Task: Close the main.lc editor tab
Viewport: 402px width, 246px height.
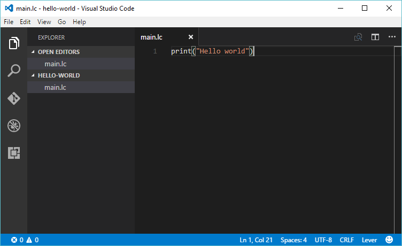Action: point(191,37)
